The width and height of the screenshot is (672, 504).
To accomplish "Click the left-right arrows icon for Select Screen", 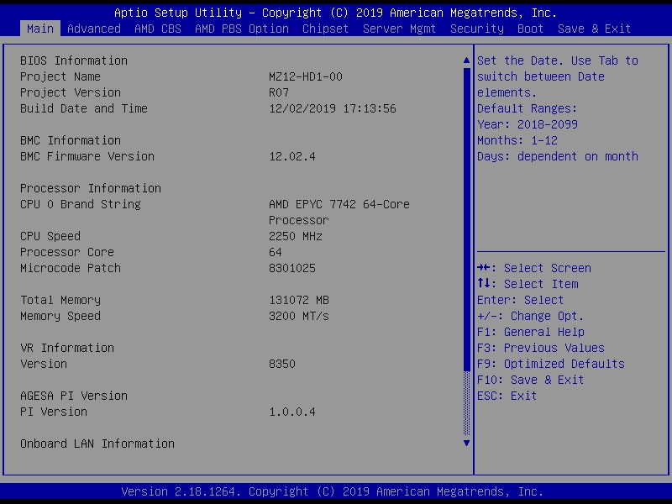I will (484, 268).
